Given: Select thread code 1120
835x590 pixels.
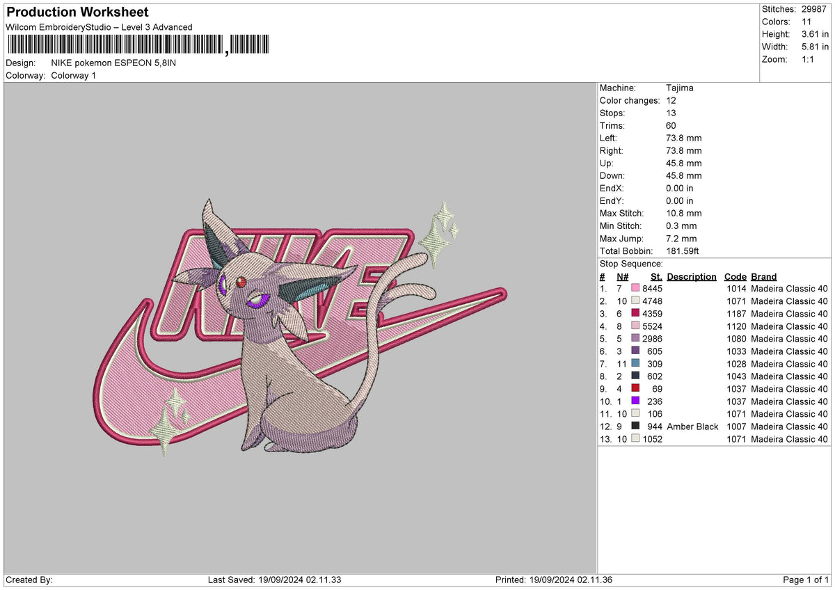Looking at the screenshot, I should click(736, 326).
